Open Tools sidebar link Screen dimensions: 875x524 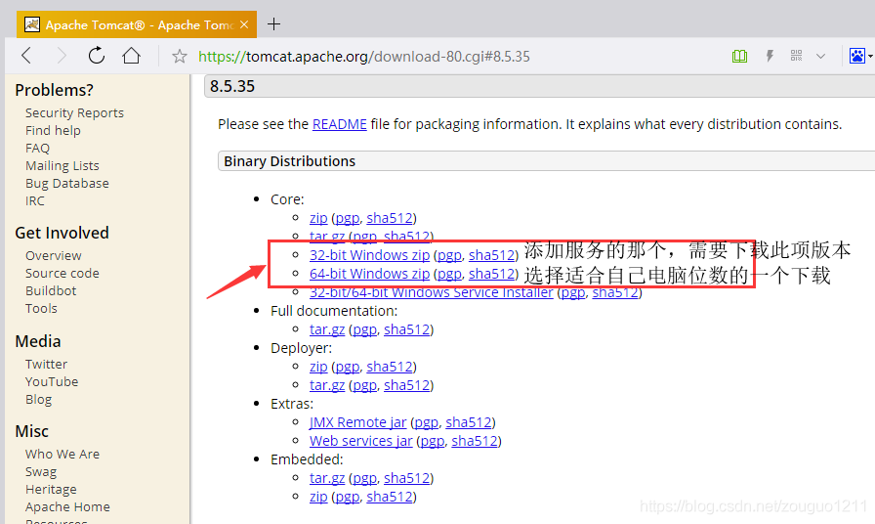(x=41, y=308)
